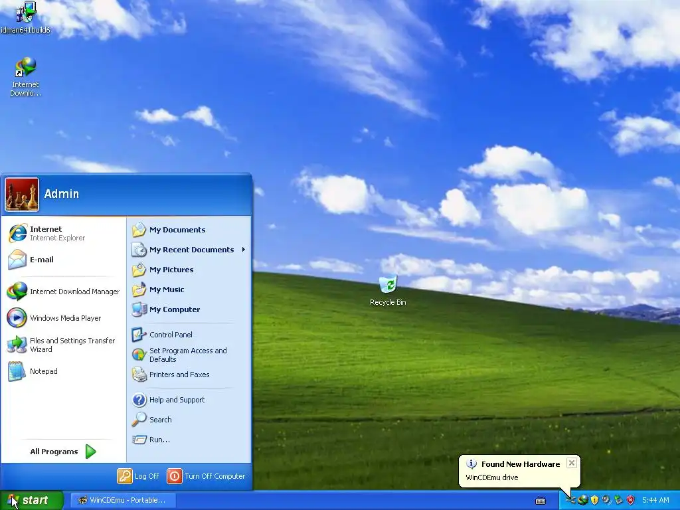Open My Music folder
The image size is (680, 510).
coord(189,290)
